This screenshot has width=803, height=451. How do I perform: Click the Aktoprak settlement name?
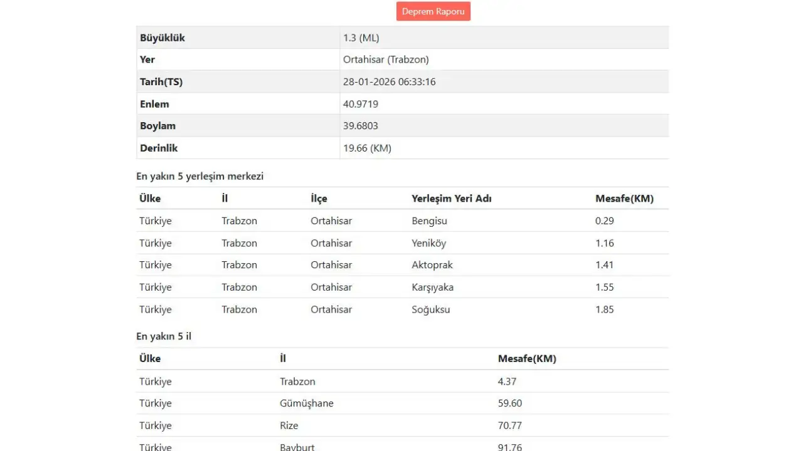pyautogui.click(x=432, y=265)
